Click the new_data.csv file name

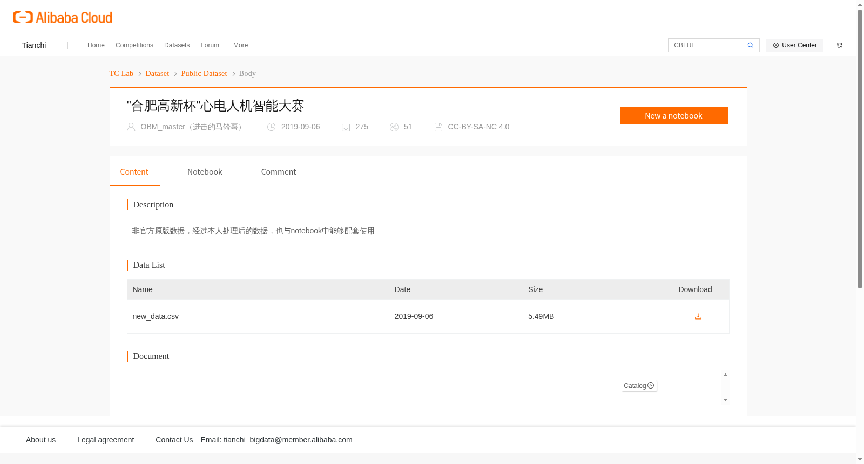tap(156, 316)
